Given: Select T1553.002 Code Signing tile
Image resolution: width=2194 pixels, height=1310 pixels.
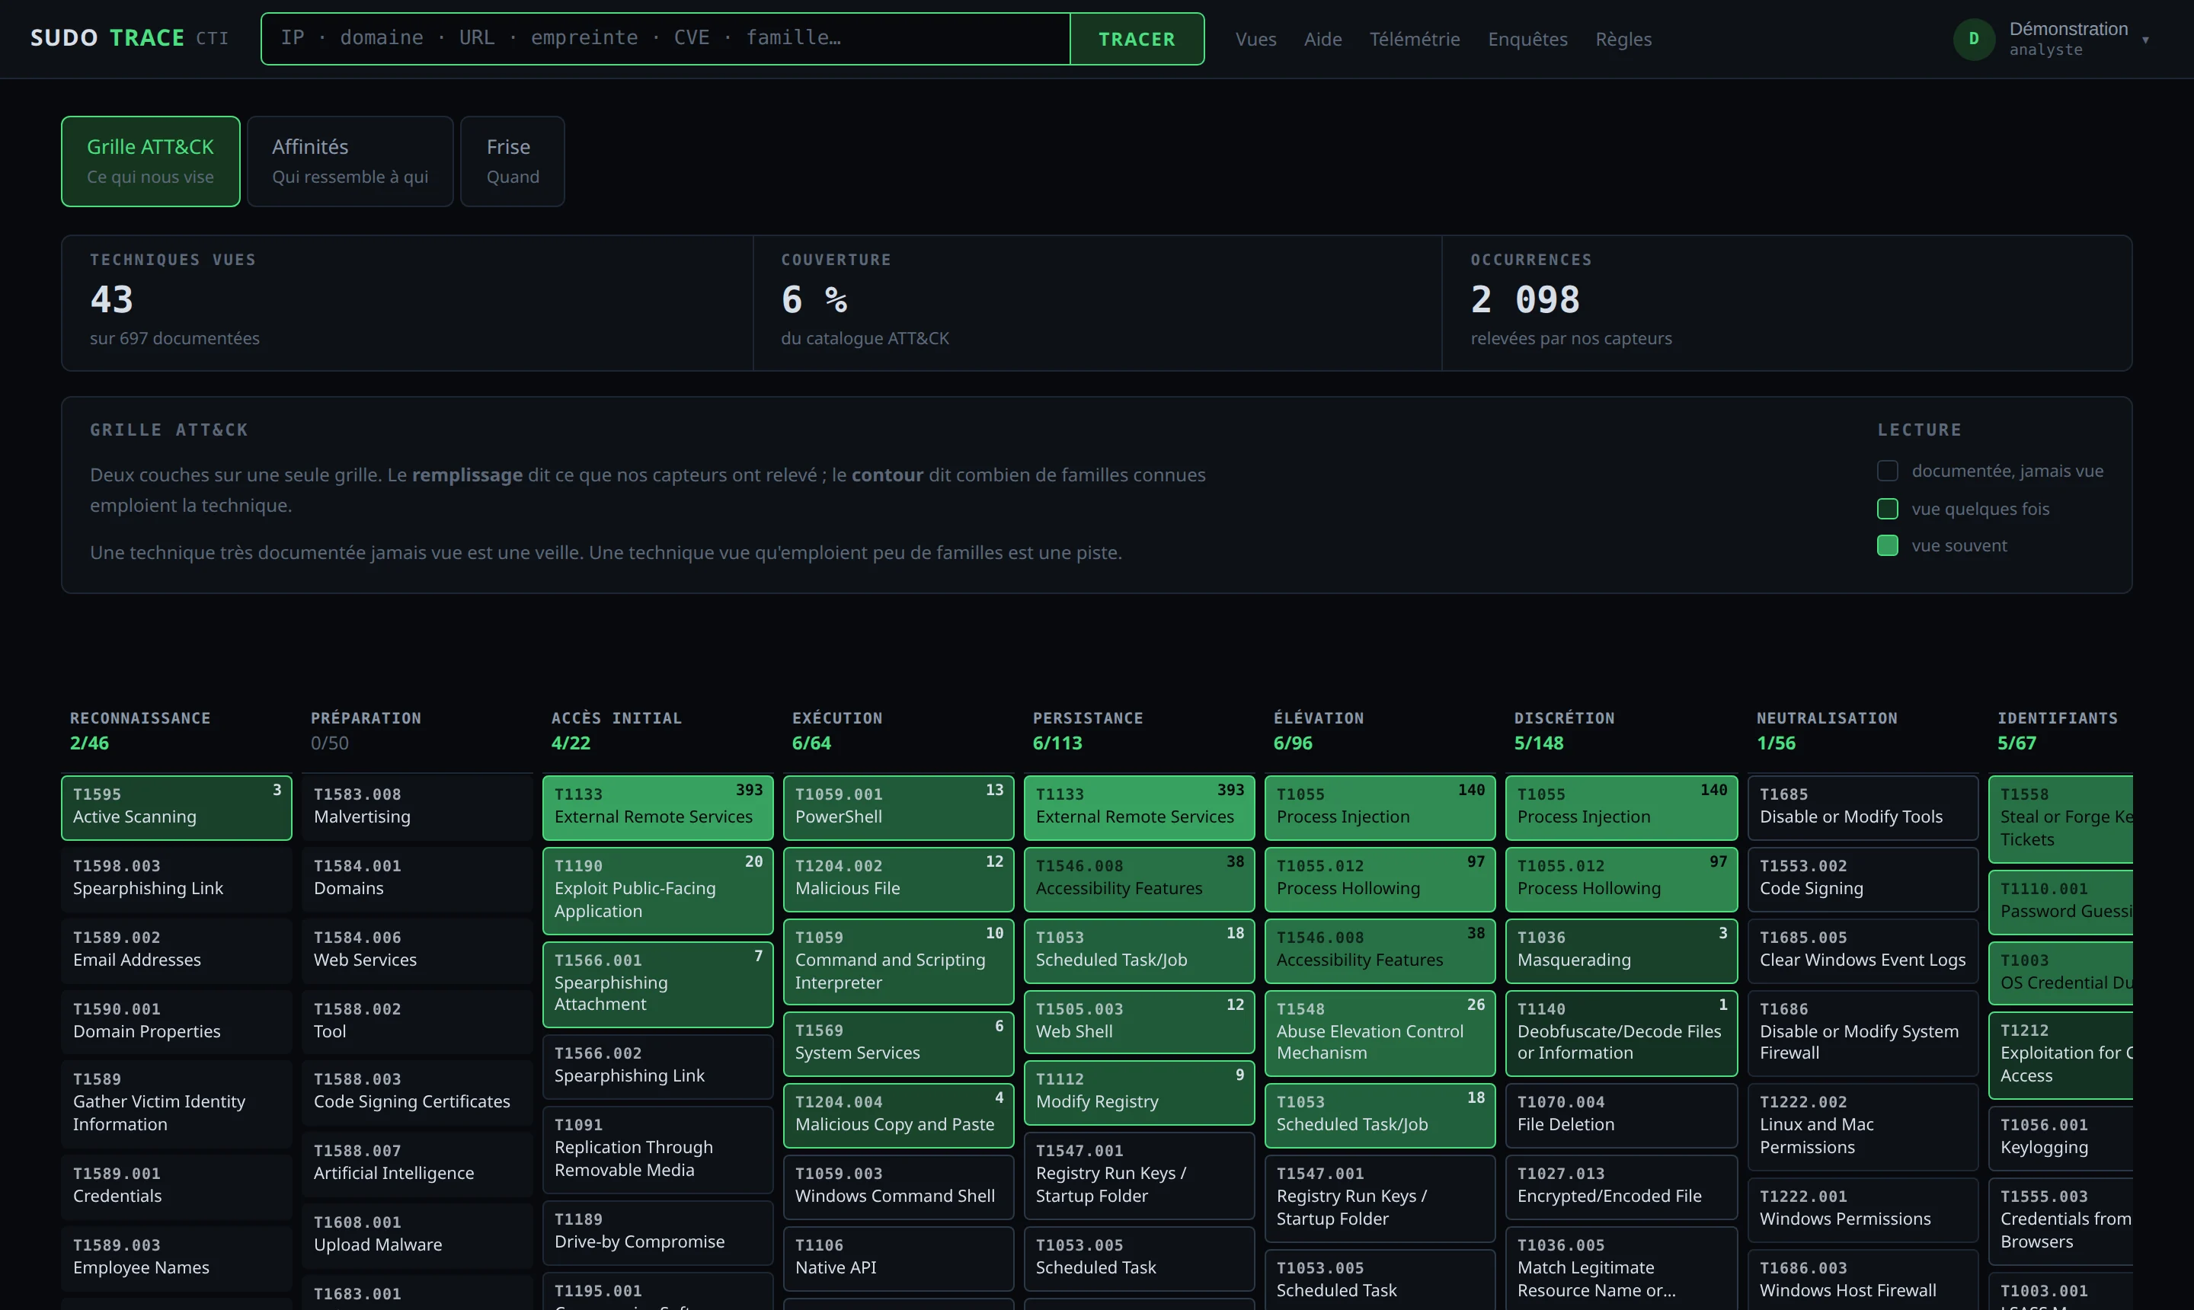Looking at the screenshot, I should point(1863,878).
